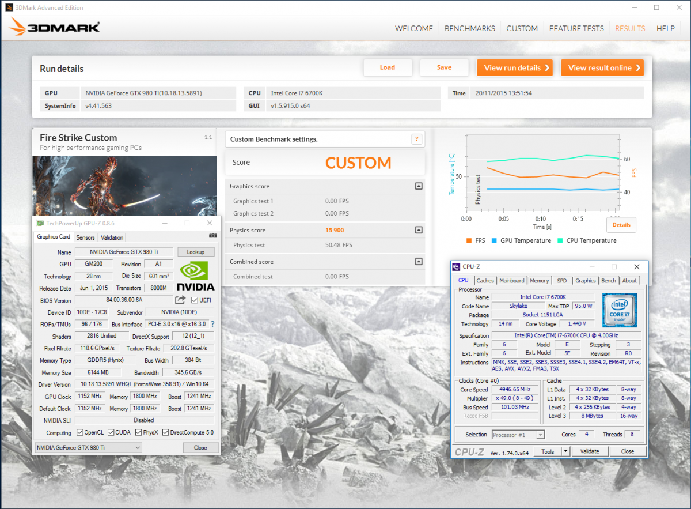Click the Core Speed value 4946.65 MHz
This screenshot has width=691, height=509.
(x=515, y=389)
